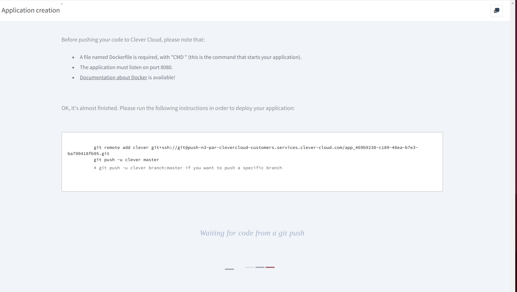Open the Documentation about Docker link
The image size is (517, 292).
point(113,77)
